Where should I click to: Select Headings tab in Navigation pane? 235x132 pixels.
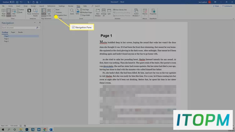coord(5,32)
